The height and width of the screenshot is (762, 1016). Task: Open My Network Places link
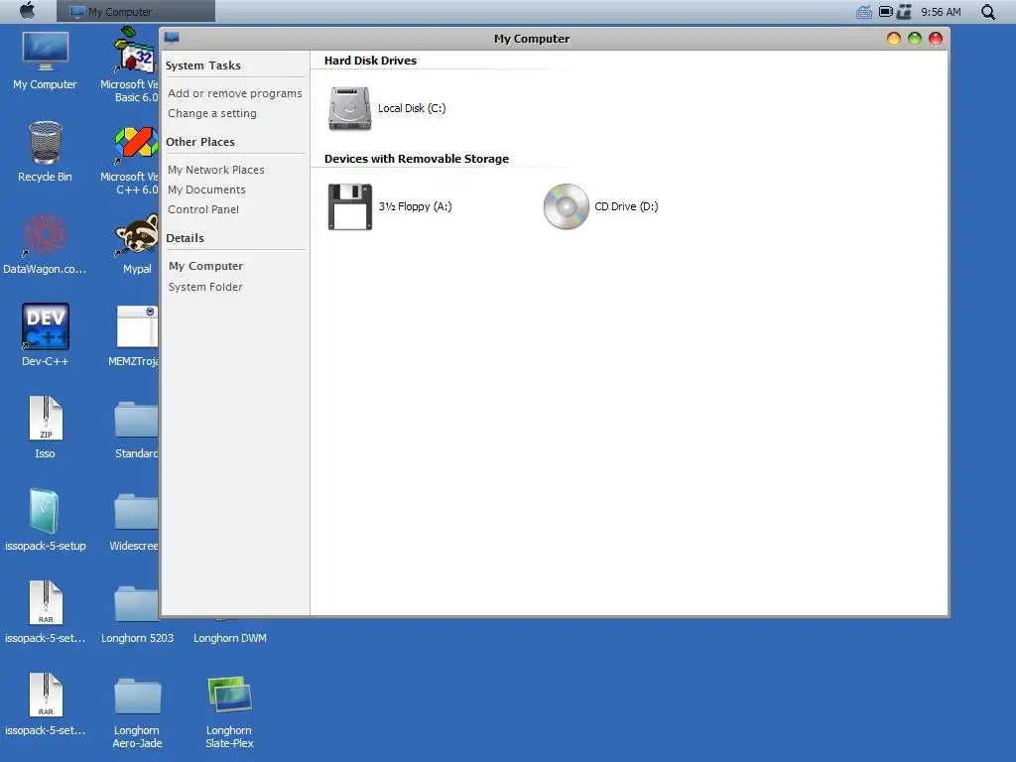pyautogui.click(x=215, y=170)
